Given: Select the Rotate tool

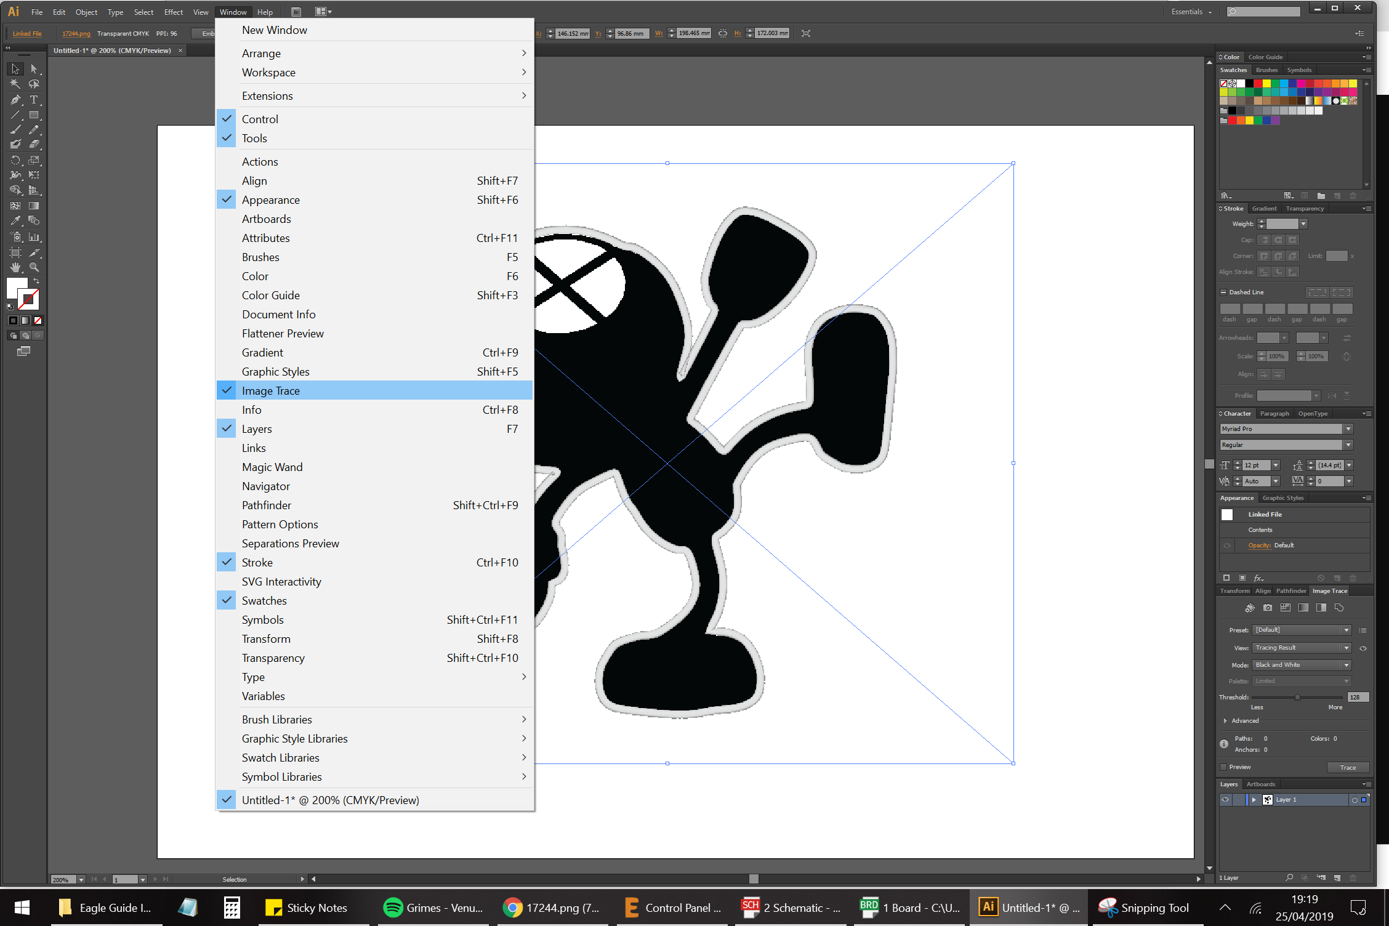Looking at the screenshot, I should tap(15, 160).
